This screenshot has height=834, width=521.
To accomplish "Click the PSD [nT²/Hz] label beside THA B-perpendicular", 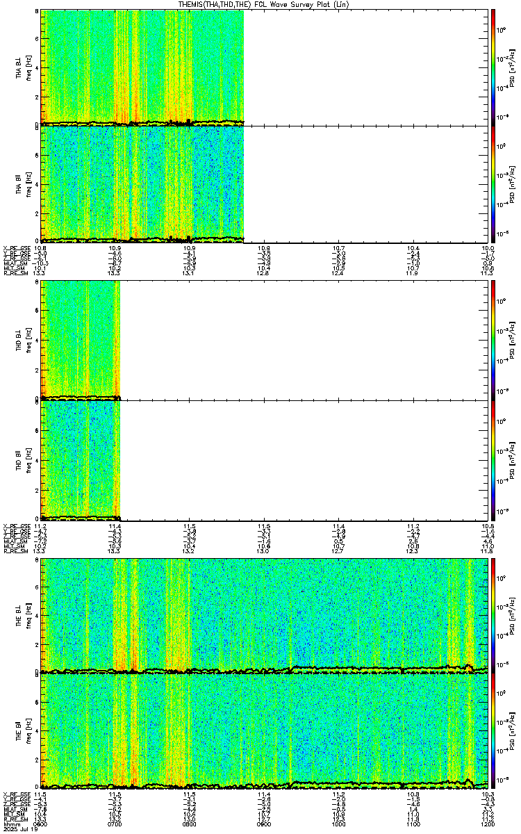I will [x=513, y=67].
